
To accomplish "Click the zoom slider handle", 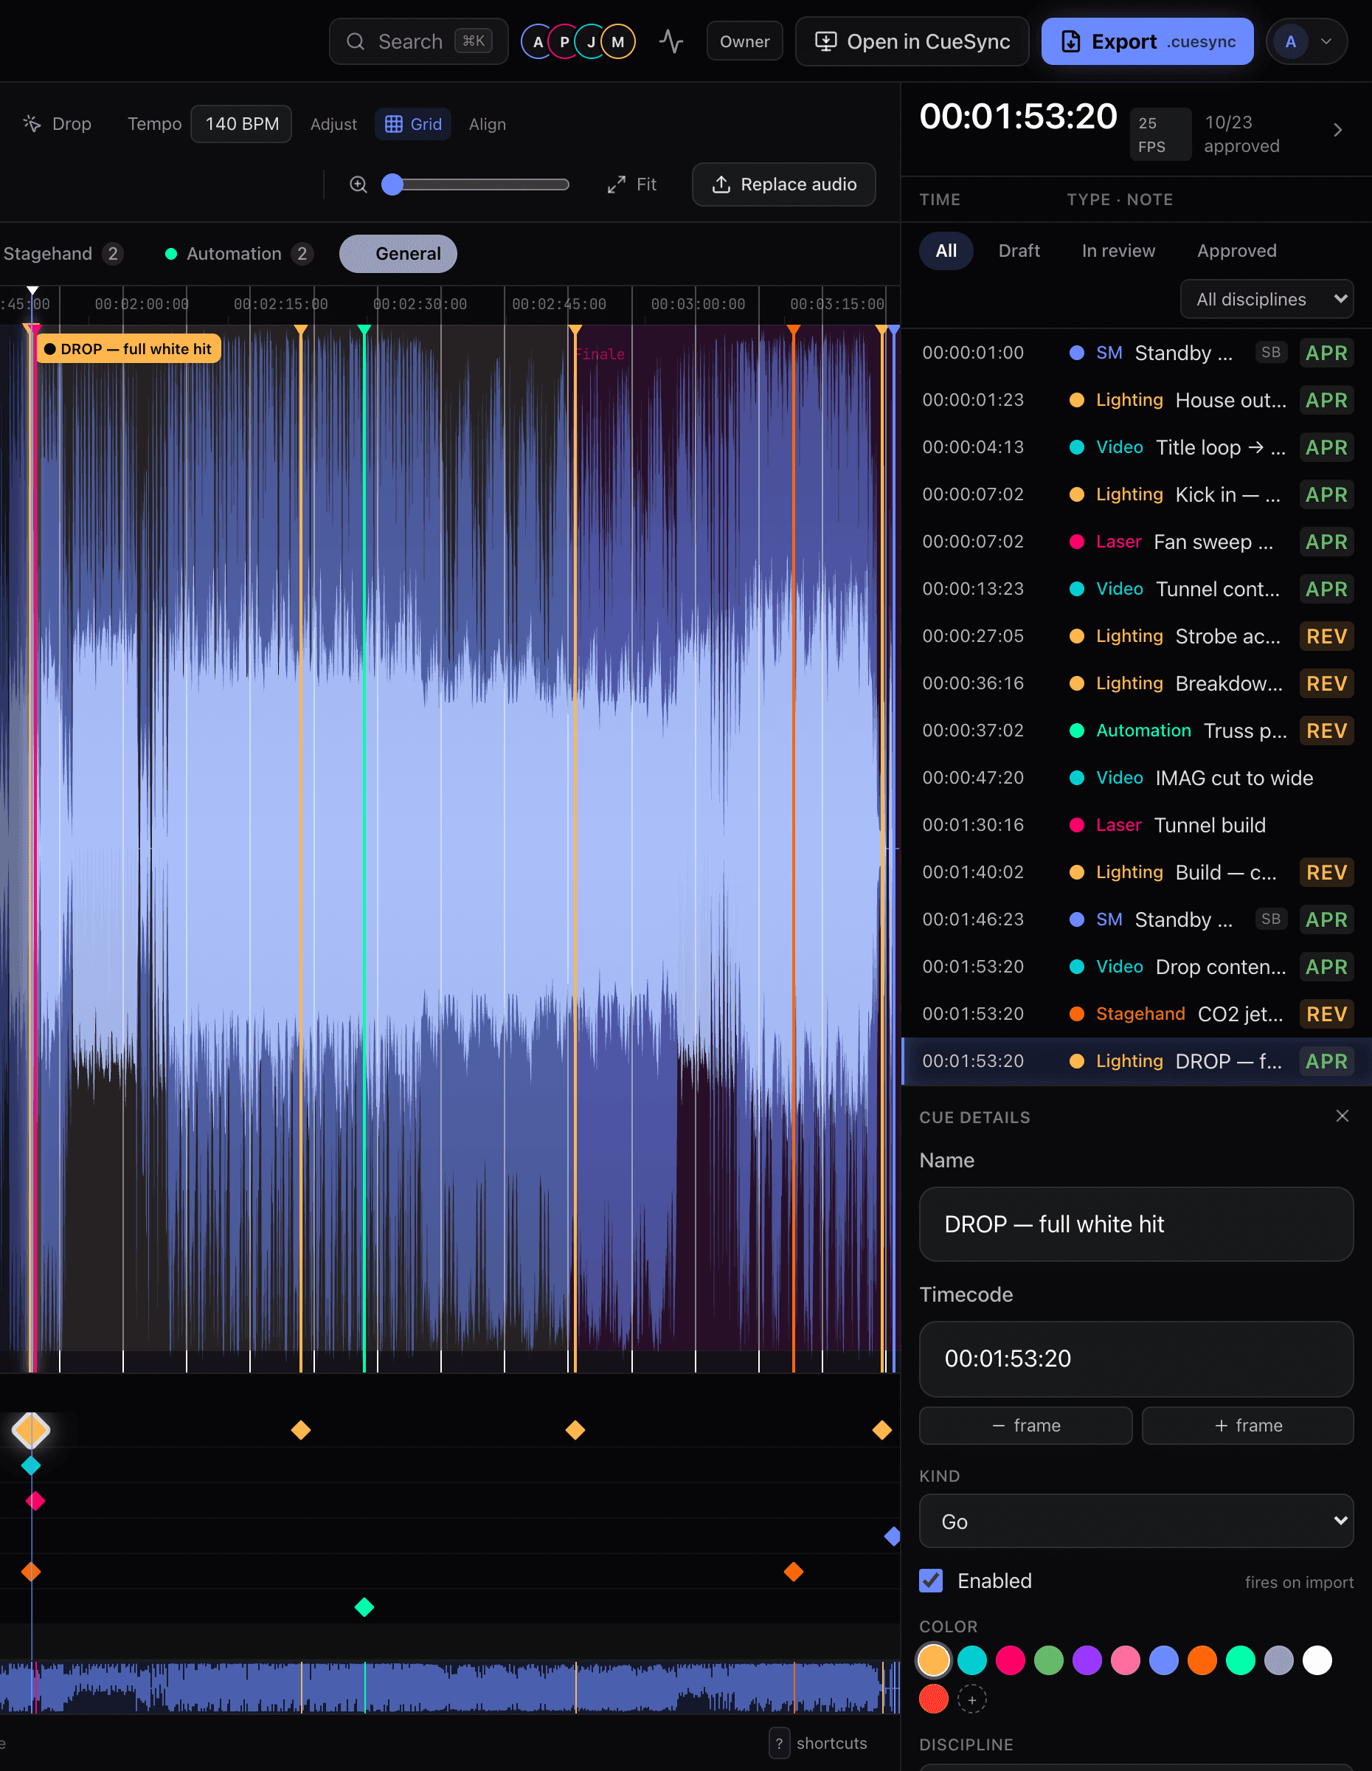I will 392,185.
